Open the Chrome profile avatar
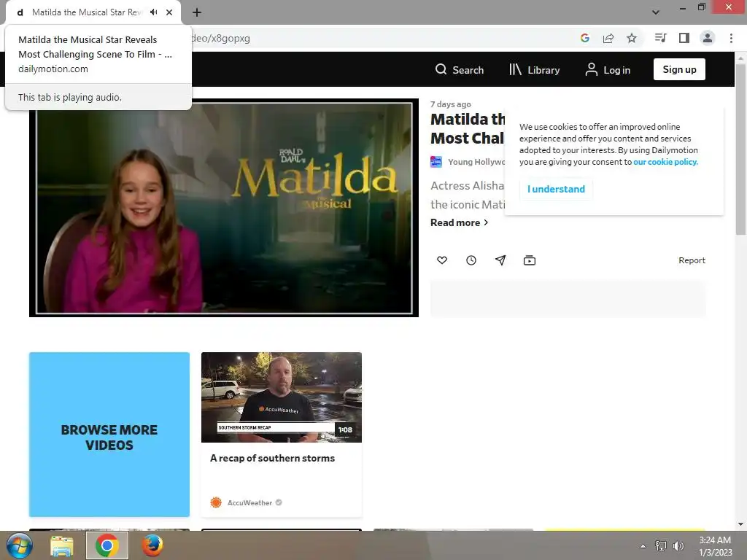Image resolution: width=747 pixels, height=560 pixels. point(708,38)
